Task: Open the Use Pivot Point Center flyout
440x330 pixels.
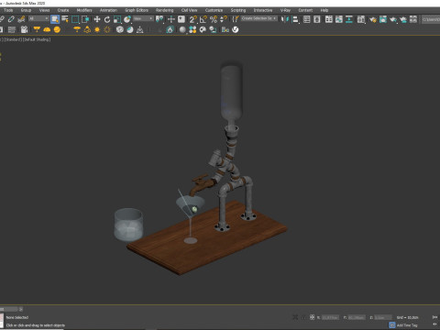Action: click(x=159, y=19)
